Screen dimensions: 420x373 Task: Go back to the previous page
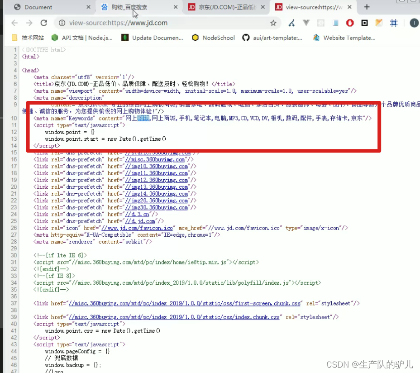click(x=15, y=23)
